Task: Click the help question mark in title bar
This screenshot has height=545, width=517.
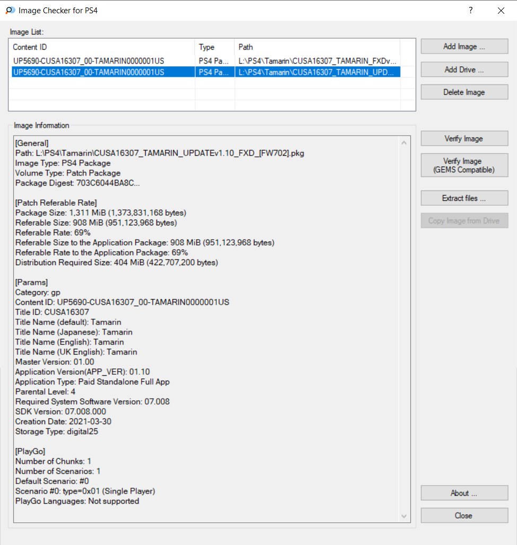Action: tap(471, 11)
